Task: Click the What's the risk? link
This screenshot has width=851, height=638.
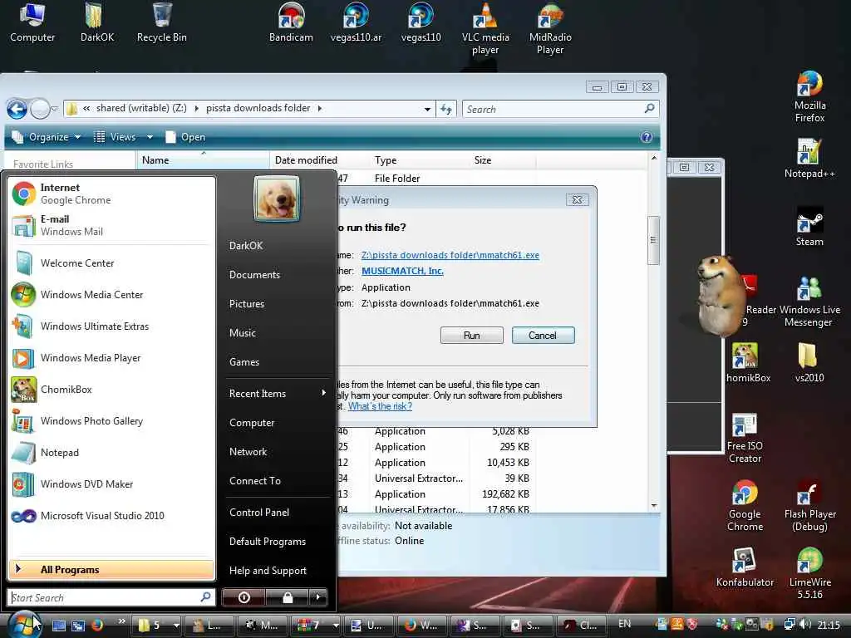Action: tap(380, 406)
